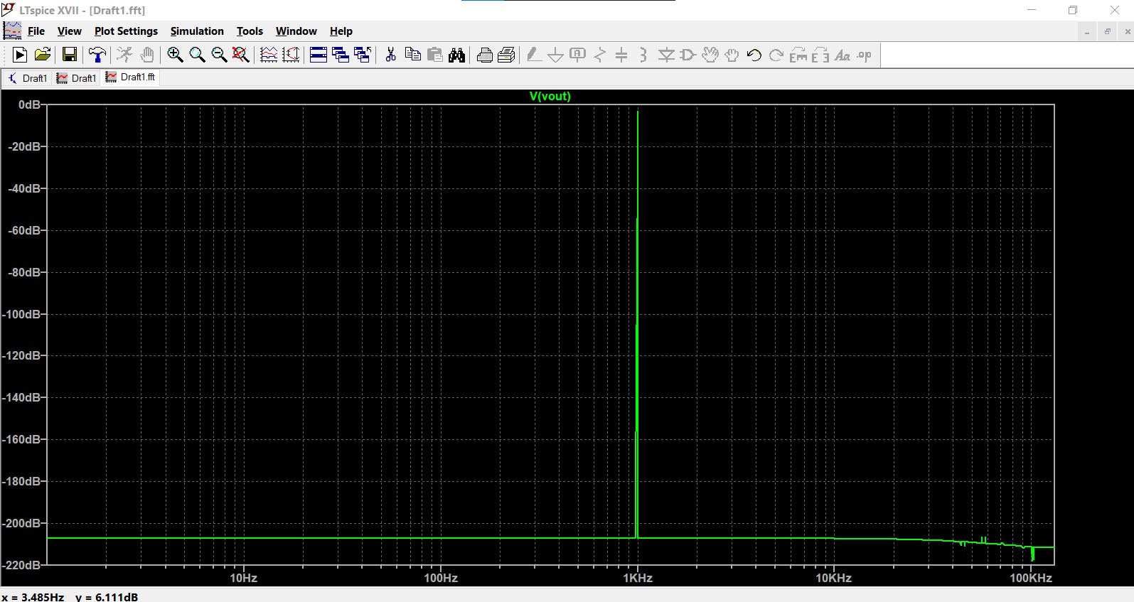Open Control Panel via the hammer icon
1134x602 pixels.
[97, 55]
